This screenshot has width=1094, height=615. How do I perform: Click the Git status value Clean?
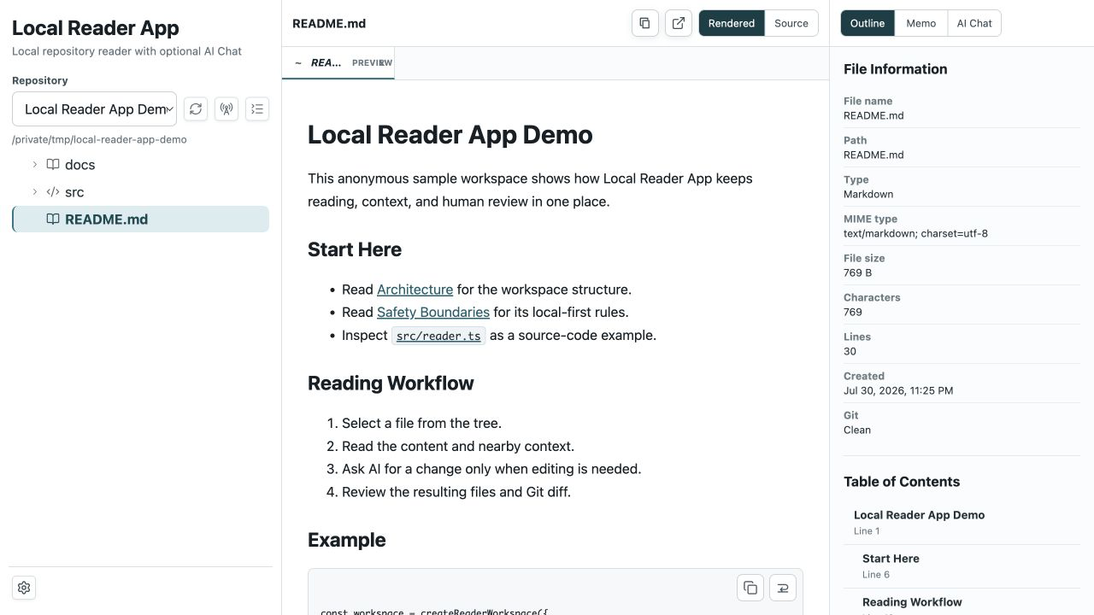tap(857, 430)
